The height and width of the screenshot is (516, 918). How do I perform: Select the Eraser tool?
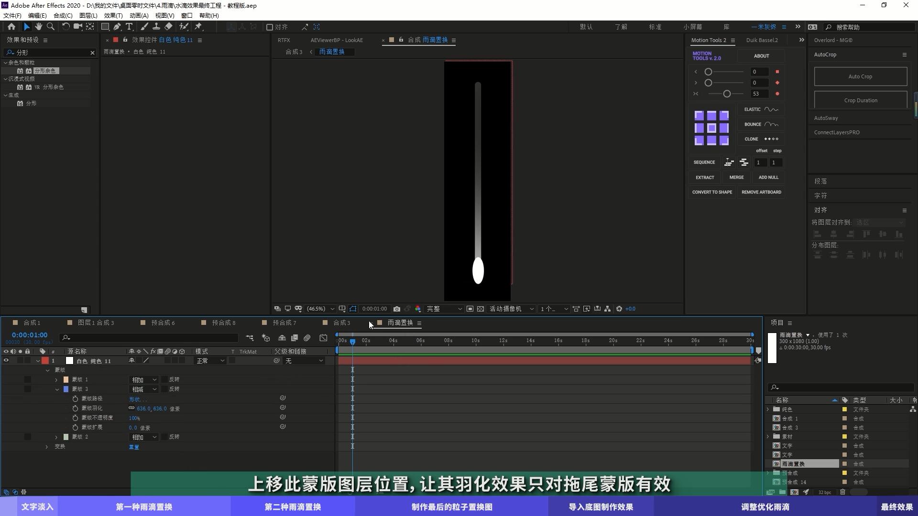click(168, 27)
